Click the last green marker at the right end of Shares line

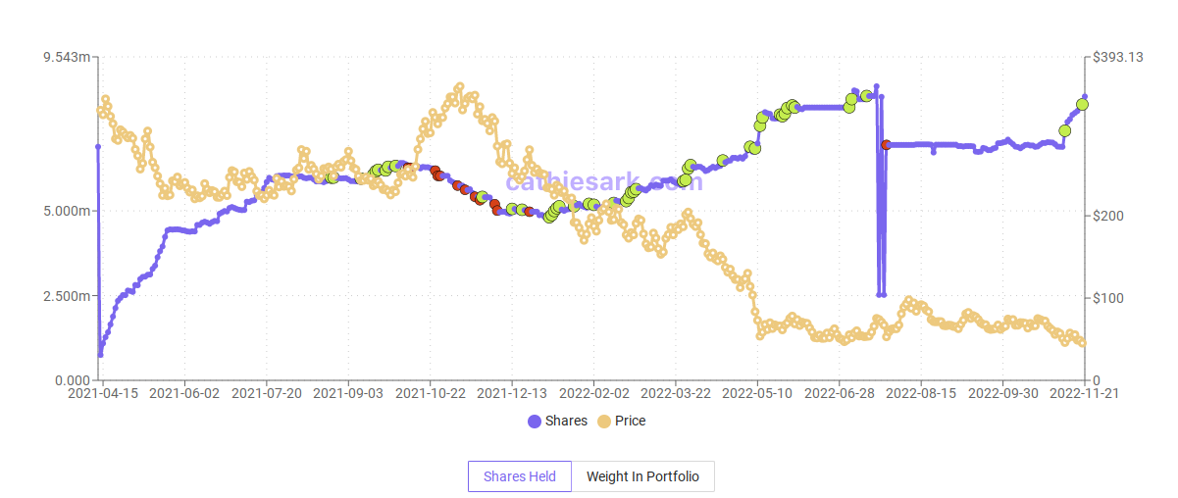(1082, 104)
